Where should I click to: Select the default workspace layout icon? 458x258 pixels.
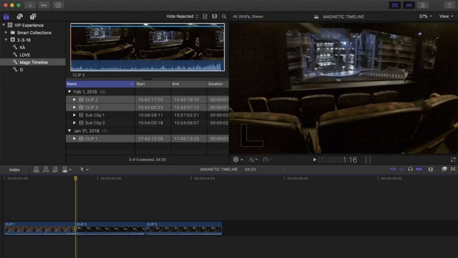[395, 5]
